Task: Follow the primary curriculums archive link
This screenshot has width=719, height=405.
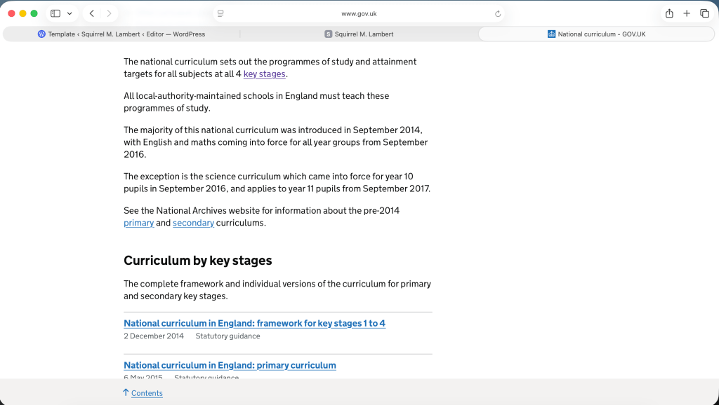Action: pyautogui.click(x=138, y=223)
